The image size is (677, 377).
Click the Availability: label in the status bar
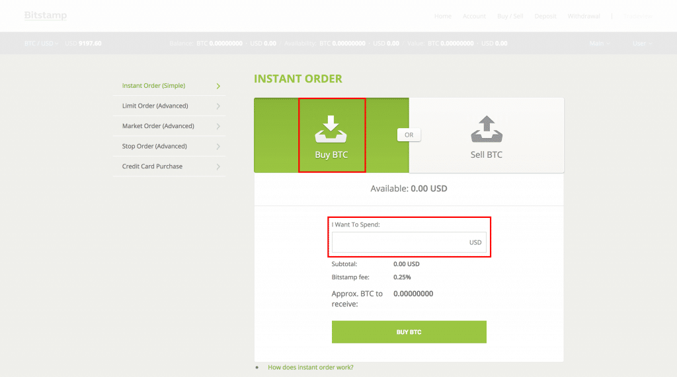click(x=301, y=43)
